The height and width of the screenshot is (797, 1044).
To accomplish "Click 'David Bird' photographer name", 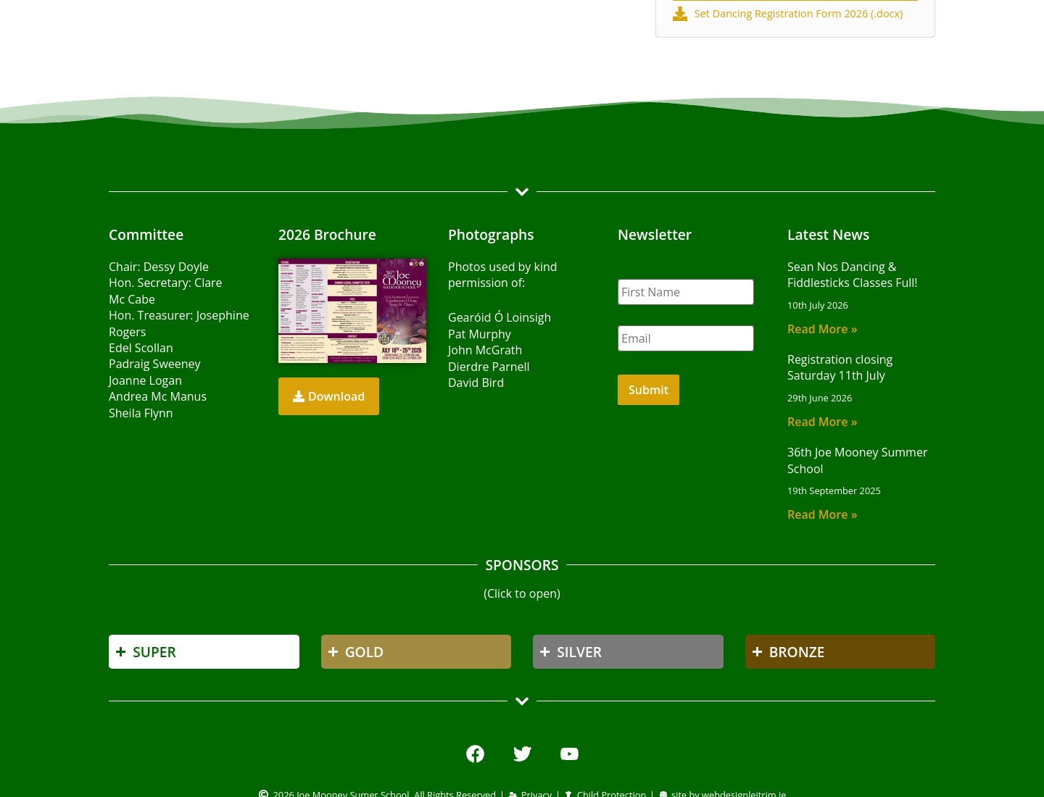I will click(476, 383).
